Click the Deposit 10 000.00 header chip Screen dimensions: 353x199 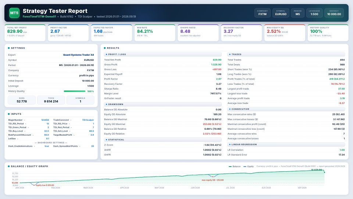334,13
